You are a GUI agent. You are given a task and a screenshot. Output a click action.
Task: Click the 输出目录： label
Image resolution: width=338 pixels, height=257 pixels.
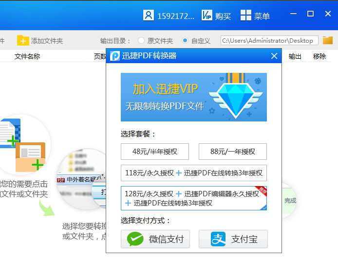[x=115, y=41]
